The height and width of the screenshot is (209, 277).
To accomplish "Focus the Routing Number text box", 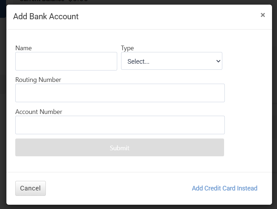I will point(120,93).
